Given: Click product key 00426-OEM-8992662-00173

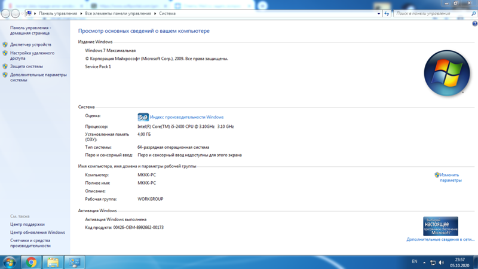Looking at the screenshot, I should [139, 228].
